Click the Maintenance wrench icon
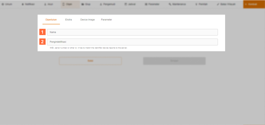 170,5
